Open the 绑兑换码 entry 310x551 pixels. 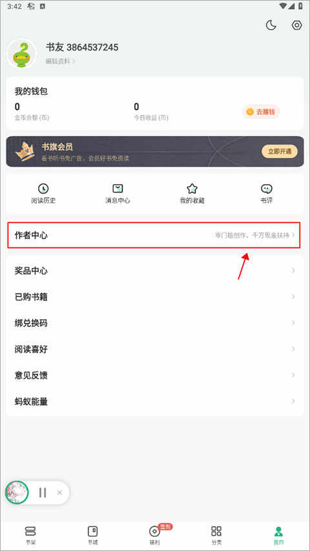tap(154, 323)
